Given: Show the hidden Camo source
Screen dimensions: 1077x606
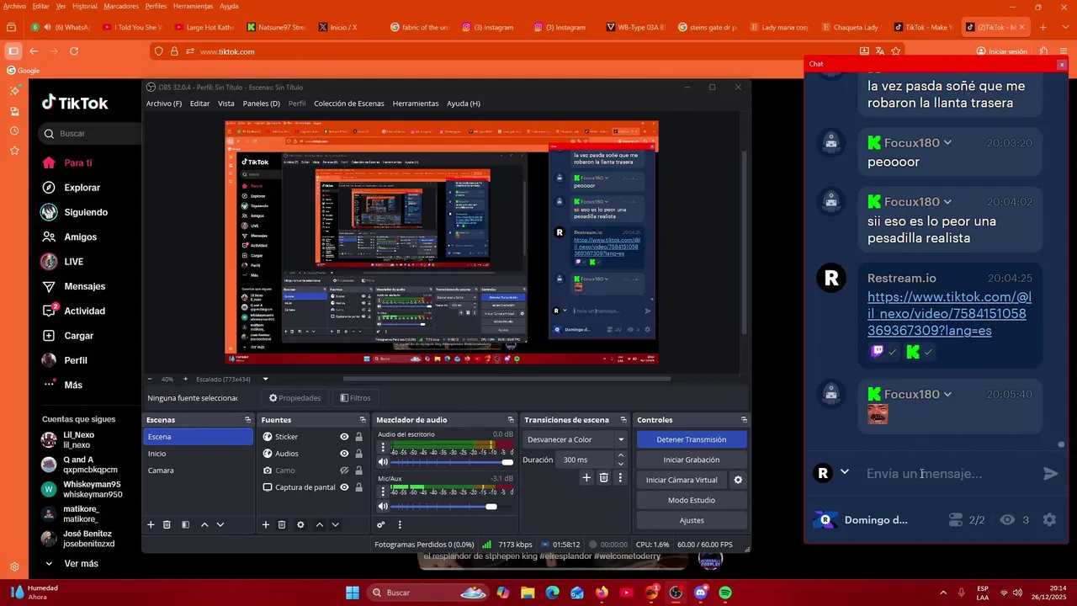Looking at the screenshot, I should tap(344, 470).
